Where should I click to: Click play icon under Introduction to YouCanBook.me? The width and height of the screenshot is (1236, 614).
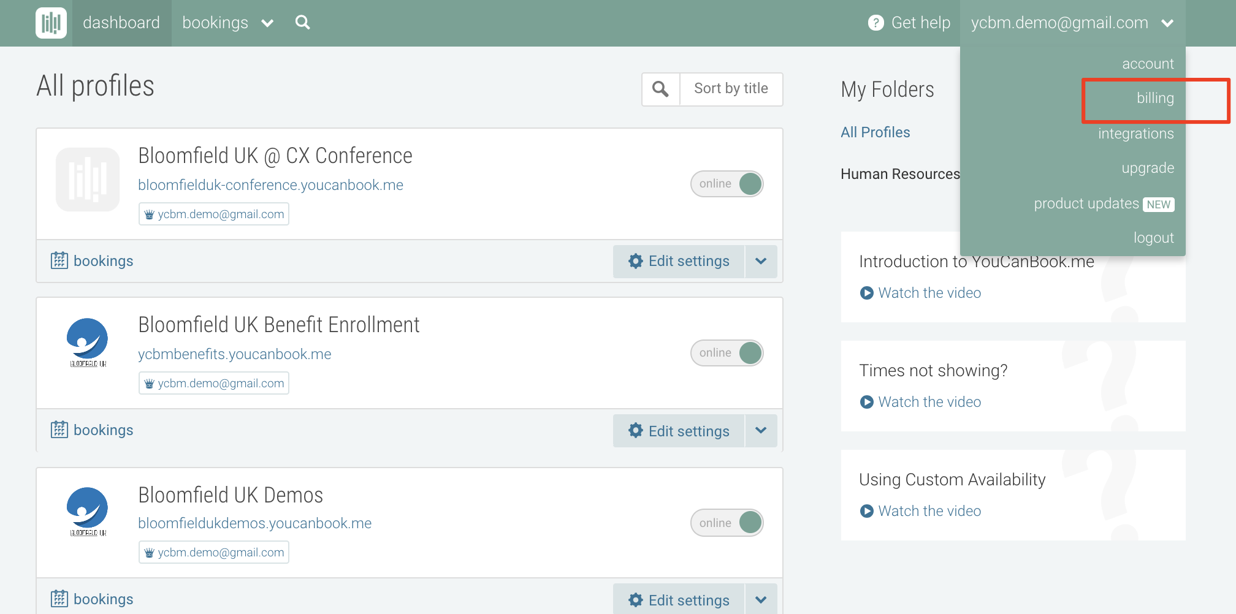click(x=867, y=293)
